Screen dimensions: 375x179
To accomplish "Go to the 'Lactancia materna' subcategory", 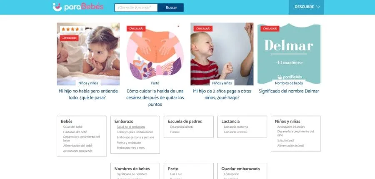I will [236, 127].
